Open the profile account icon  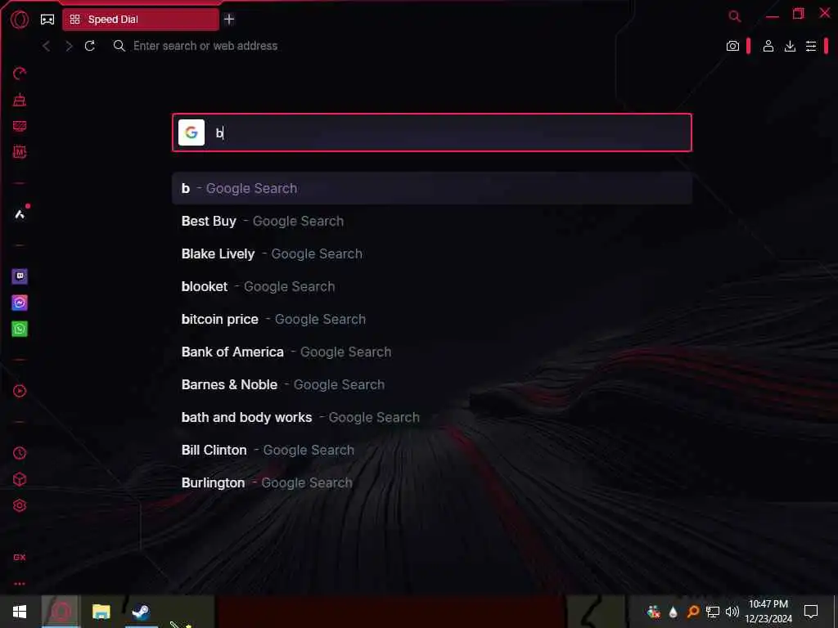click(768, 46)
